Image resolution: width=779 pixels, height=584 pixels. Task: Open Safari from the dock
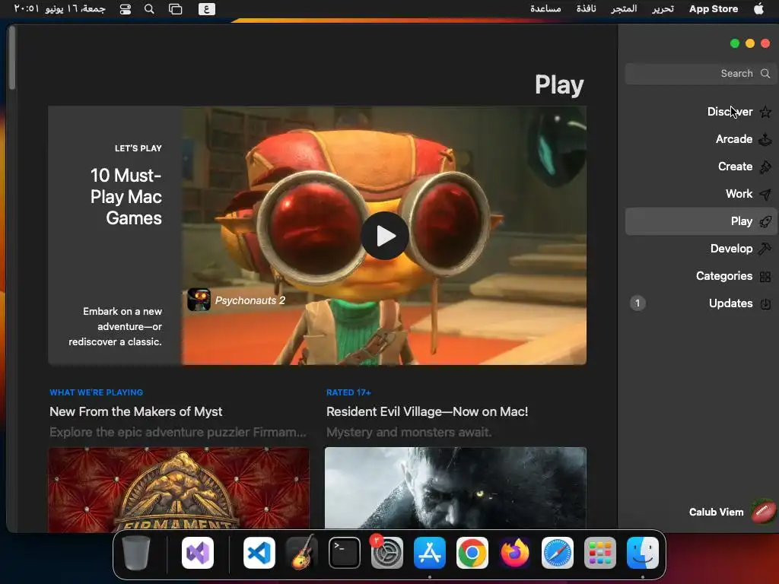558,553
